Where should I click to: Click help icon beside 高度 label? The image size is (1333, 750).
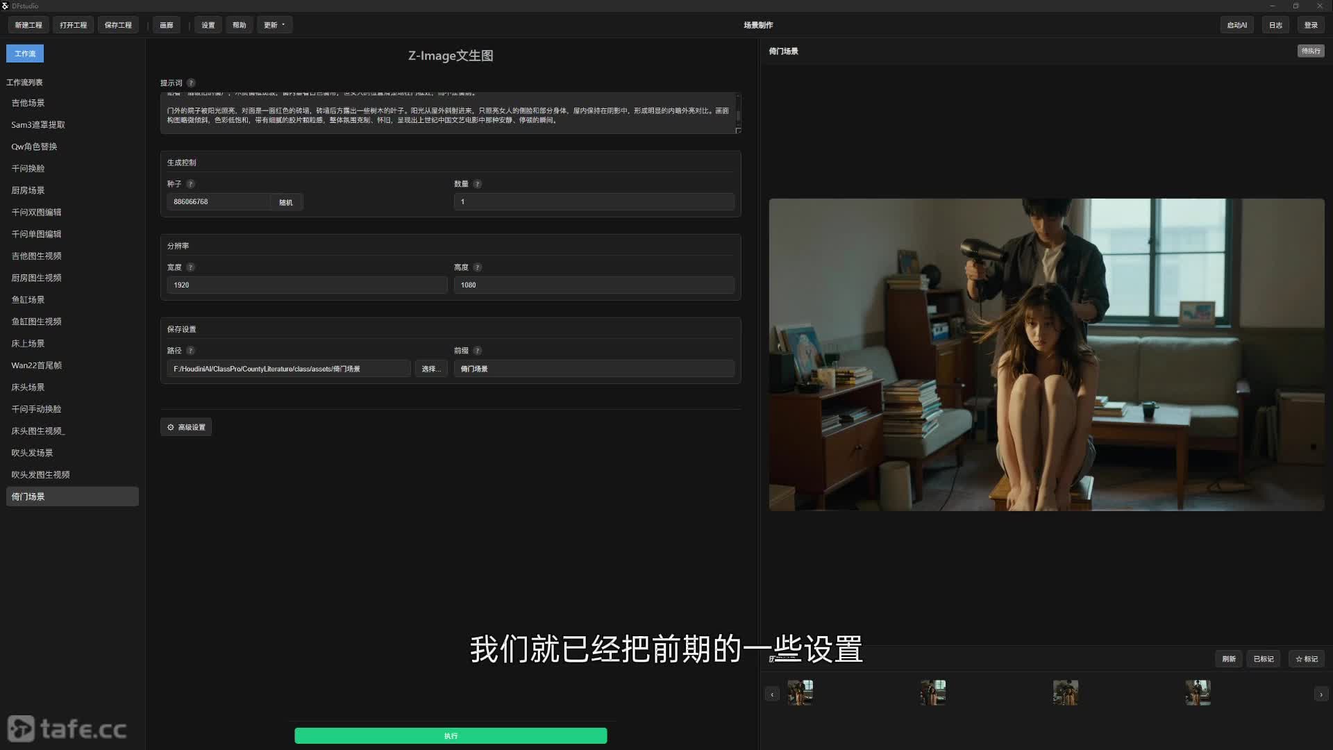477,267
